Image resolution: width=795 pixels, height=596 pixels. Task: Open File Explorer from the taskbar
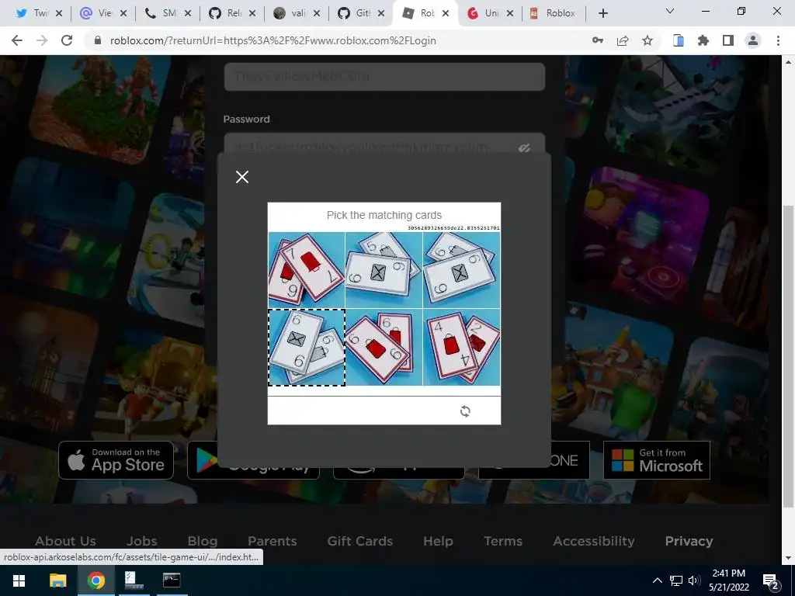(57, 580)
